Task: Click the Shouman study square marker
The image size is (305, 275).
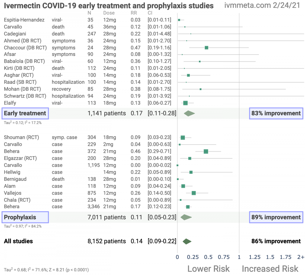Action: [183, 138]
